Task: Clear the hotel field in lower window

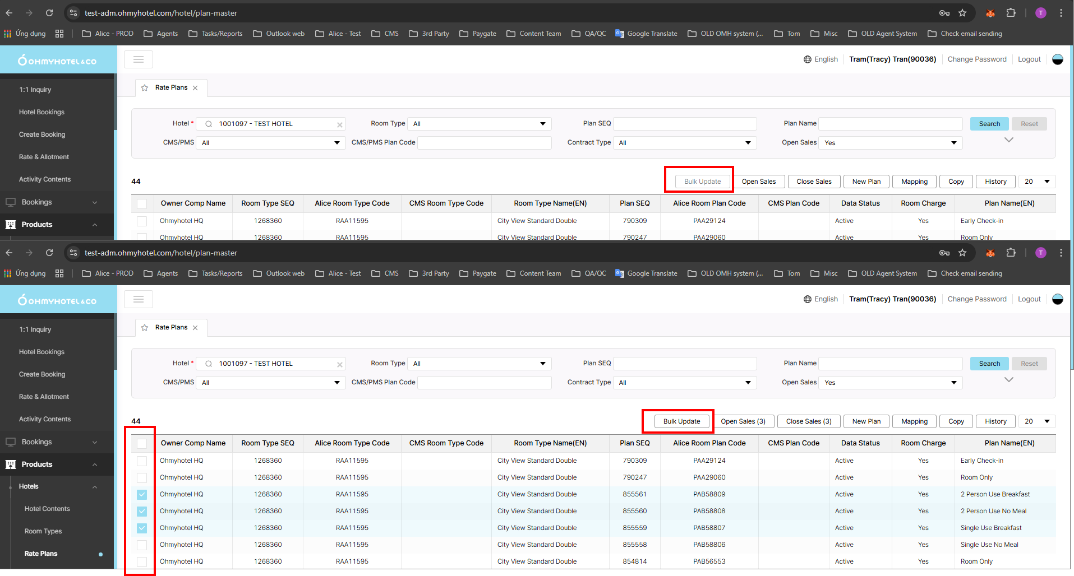Action: tap(339, 364)
